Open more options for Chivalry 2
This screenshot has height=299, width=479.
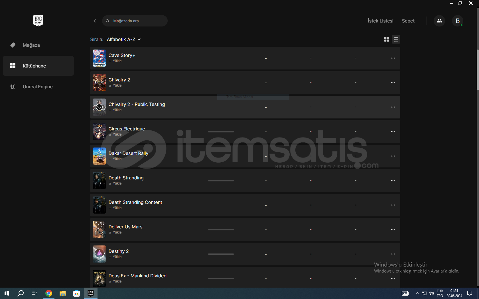pos(393,83)
